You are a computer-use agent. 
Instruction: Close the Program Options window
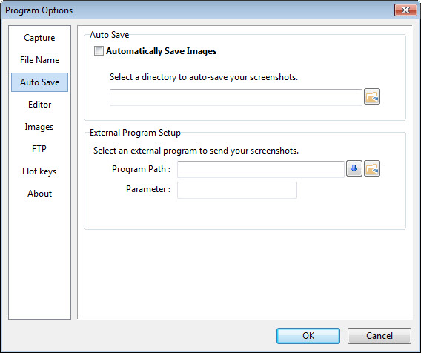click(405, 10)
